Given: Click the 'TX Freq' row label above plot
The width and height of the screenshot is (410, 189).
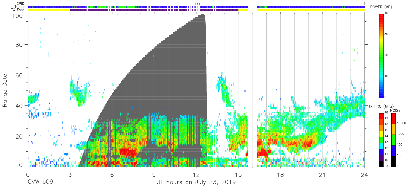Looking at the screenshot, I should click(x=18, y=10).
